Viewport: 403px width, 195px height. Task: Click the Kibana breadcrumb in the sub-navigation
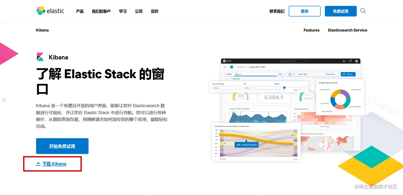pyautogui.click(x=42, y=30)
